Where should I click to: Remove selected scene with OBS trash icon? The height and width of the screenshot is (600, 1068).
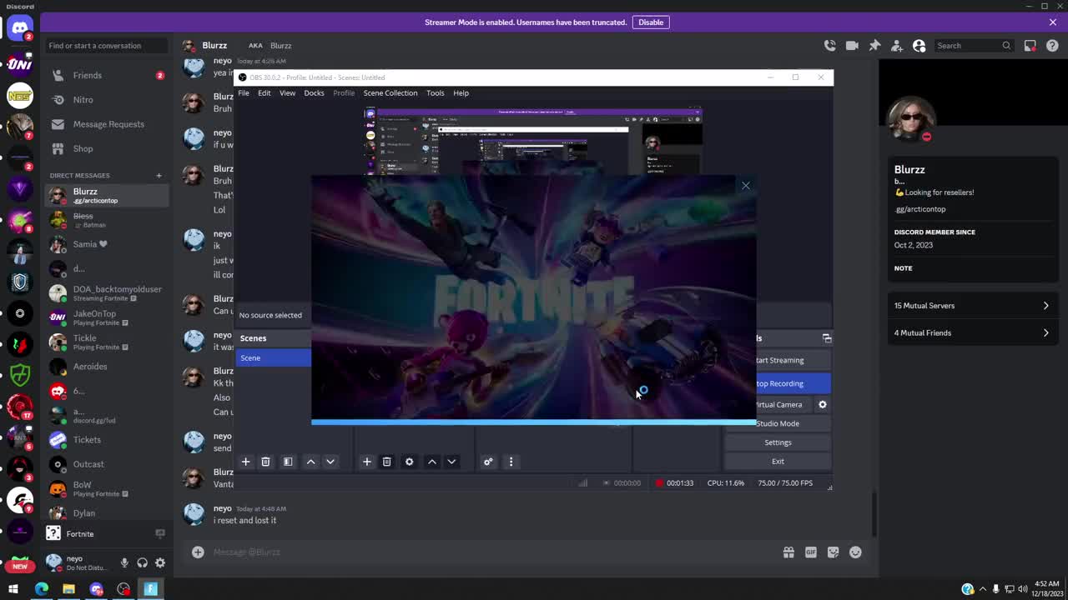click(x=265, y=462)
